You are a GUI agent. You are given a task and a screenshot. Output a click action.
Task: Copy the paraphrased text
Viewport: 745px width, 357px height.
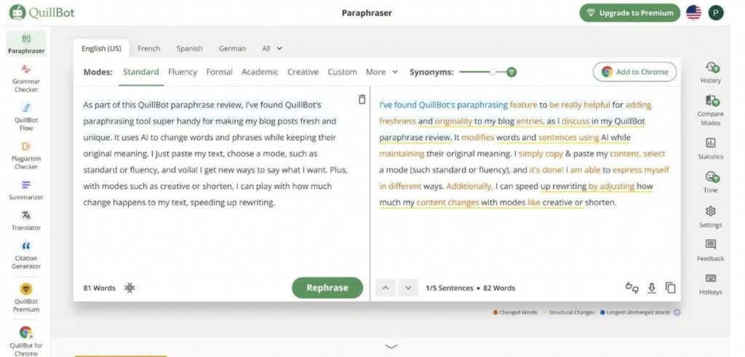(x=670, y=288)
